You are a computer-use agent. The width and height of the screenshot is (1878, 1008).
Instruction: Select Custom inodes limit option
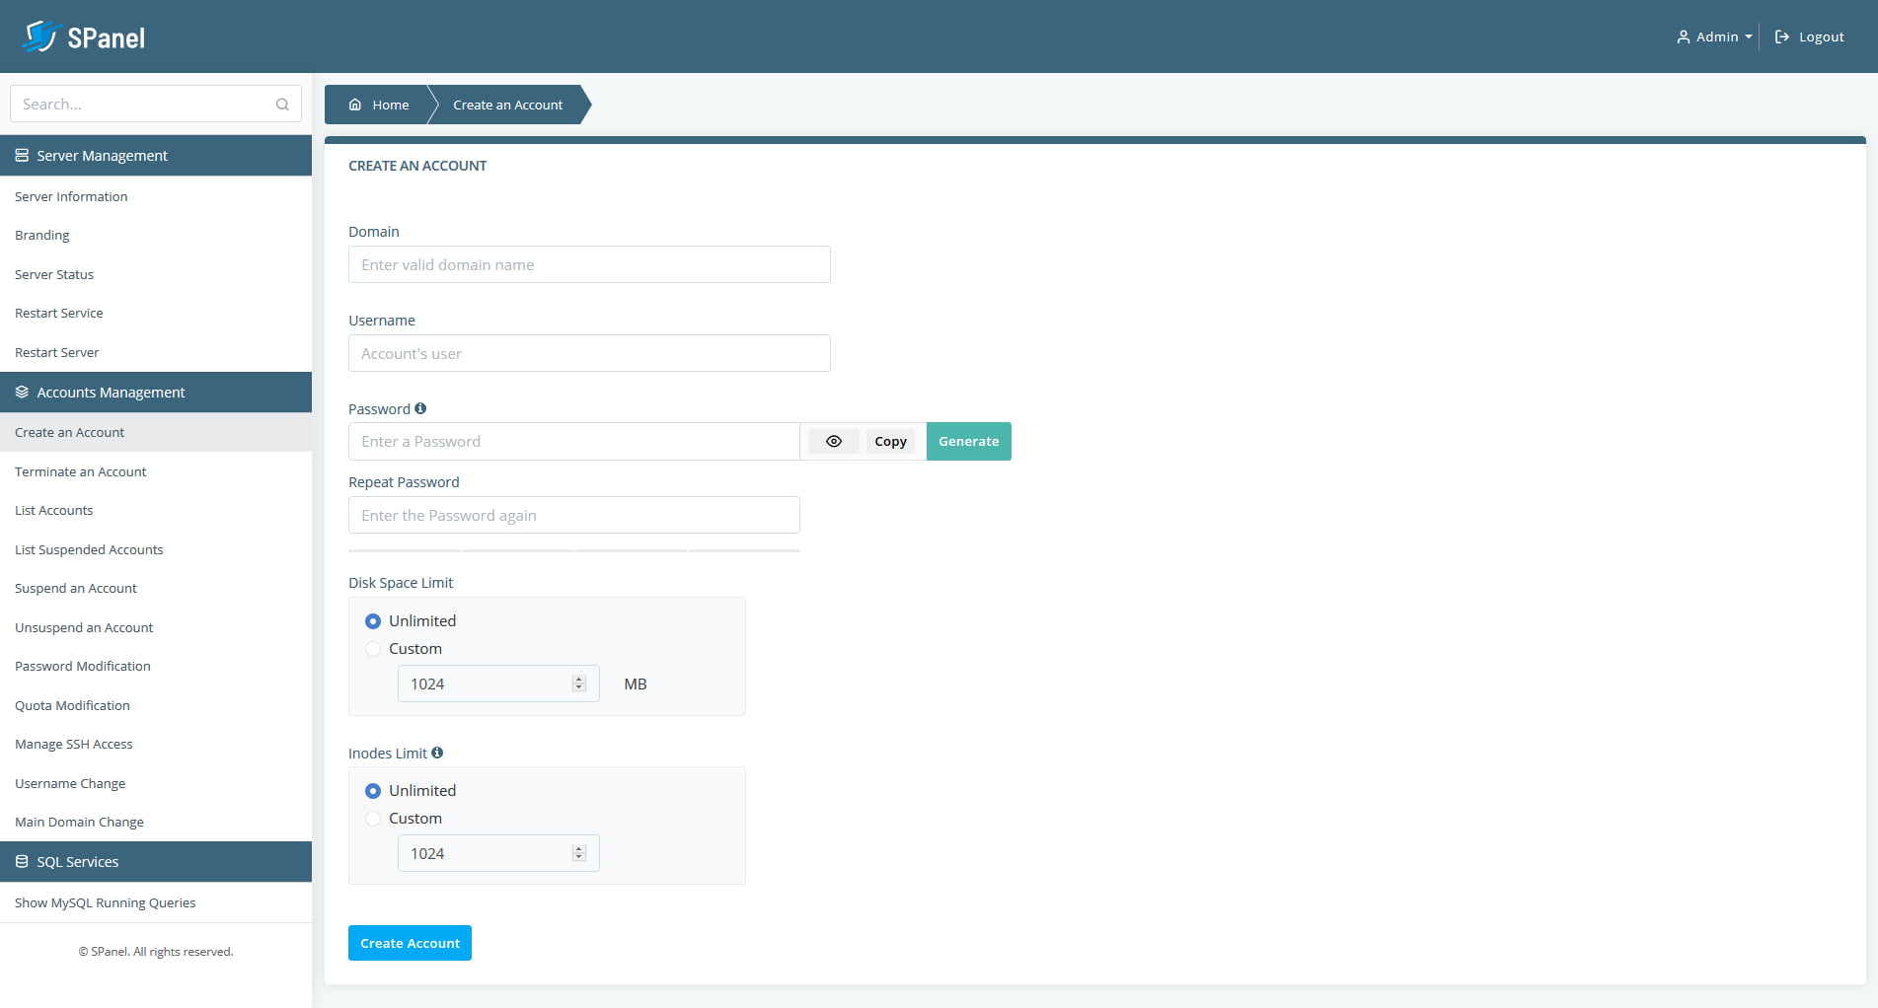click(x=373, y=819)
